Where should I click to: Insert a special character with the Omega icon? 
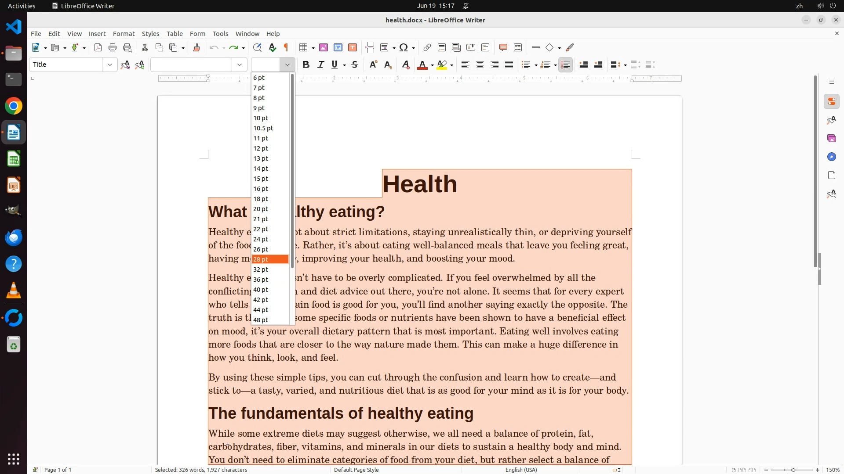point(404,48)
